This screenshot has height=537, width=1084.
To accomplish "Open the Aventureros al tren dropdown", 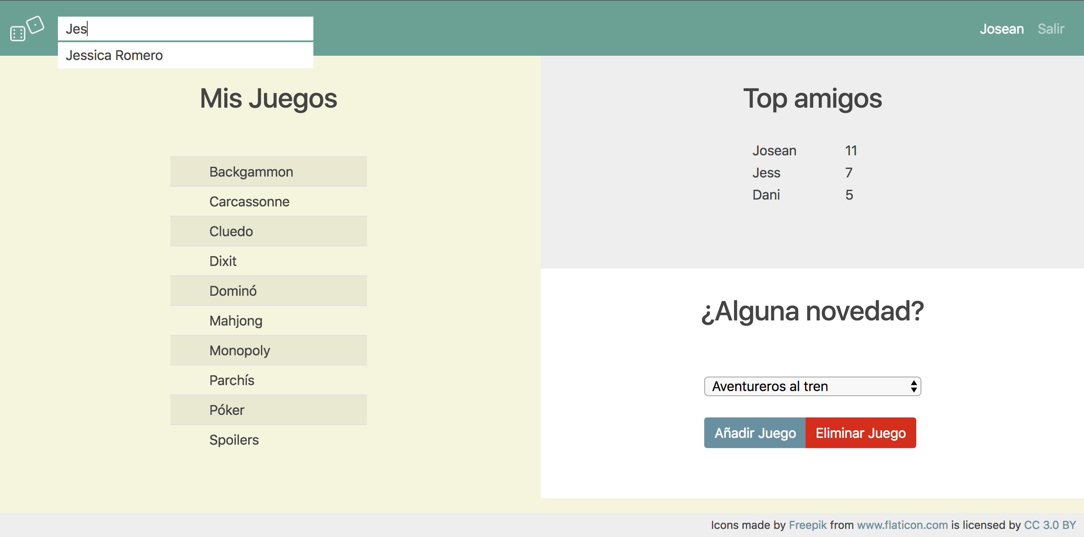I will pos(812,386).
